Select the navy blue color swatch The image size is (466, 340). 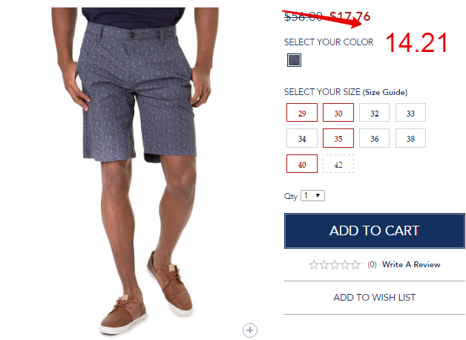pyautogui.click(x=294, y=60)
